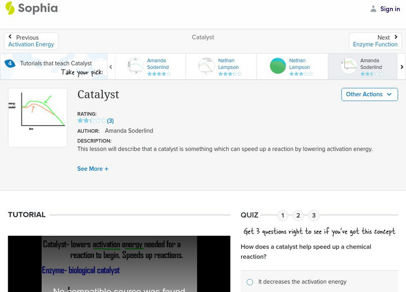Select 'It decreases the activation energy' answer
Screen dimensions: 406x292
click(250, 282)
